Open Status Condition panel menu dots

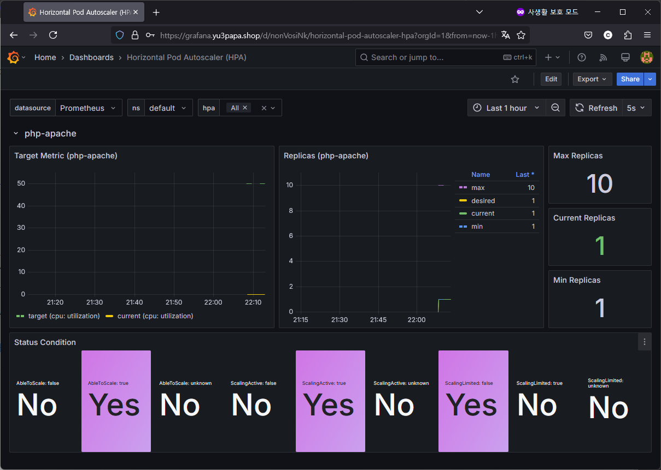coord(645,342)
